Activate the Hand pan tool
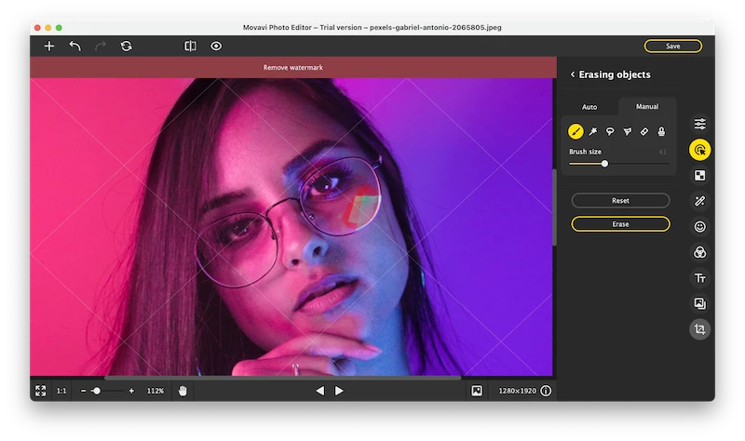 183,391
